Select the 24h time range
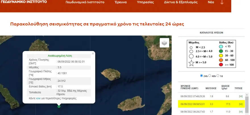250x115 pixels. pos(202,76)
